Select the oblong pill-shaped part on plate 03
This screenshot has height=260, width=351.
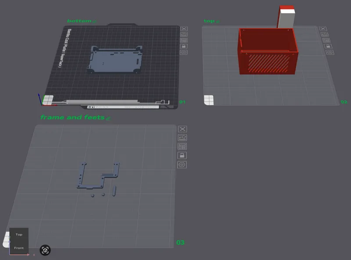(114, 191)
